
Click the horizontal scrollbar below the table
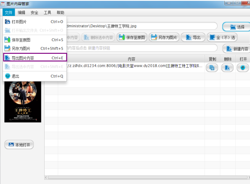pyautogui.click(x=147, y=177)
